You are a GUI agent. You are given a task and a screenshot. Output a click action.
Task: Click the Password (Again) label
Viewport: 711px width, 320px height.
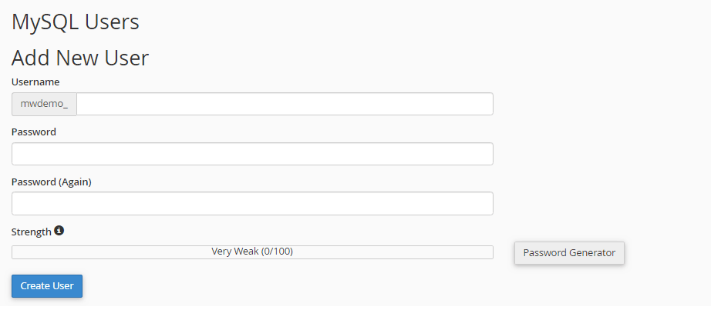(x=51, y=182)
